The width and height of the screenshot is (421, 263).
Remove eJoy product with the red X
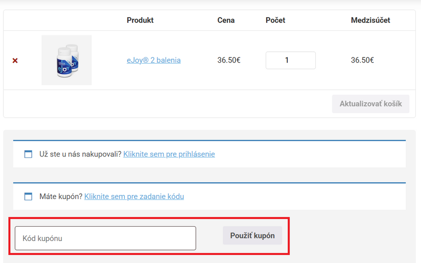15,61
